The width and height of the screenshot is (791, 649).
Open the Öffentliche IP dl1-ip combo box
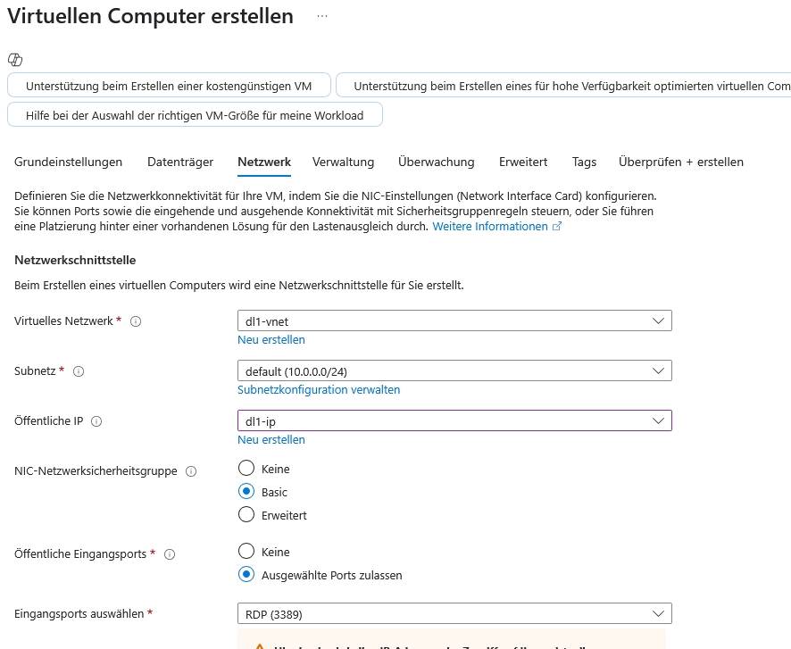(x=454, y=420)
